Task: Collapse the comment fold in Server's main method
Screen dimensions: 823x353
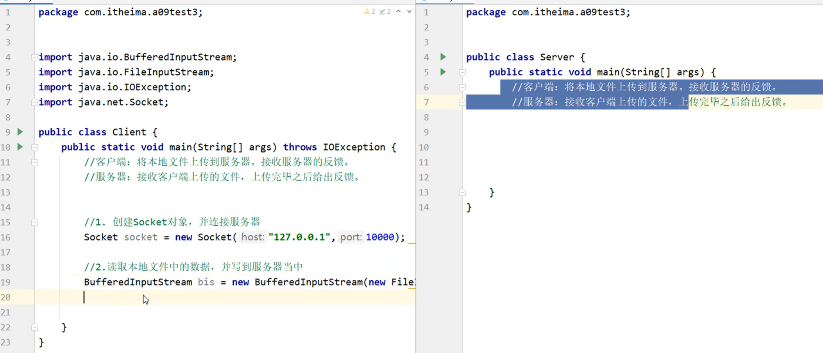Action: click(x=462, y=87)
